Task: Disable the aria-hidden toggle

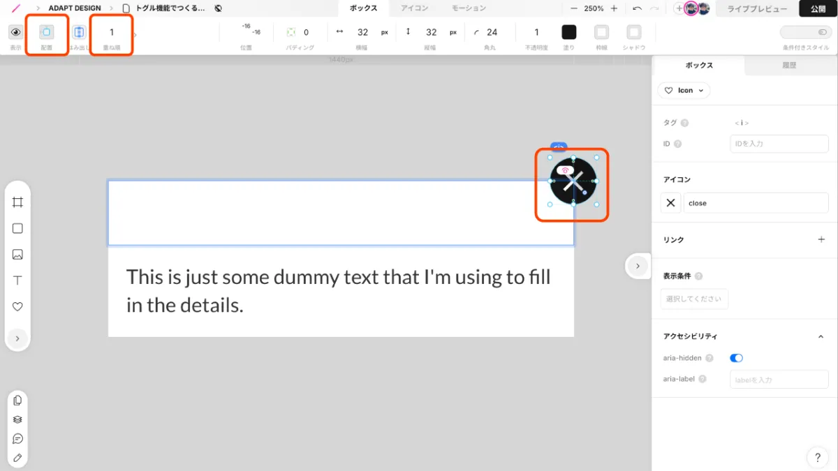Action: coord(736,357)
